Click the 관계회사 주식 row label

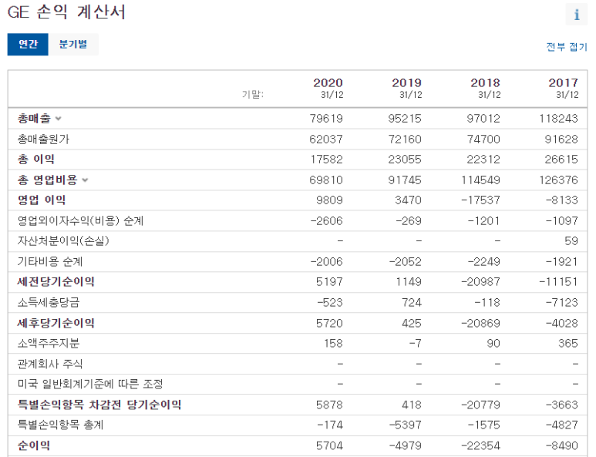[x=50, y=364]
